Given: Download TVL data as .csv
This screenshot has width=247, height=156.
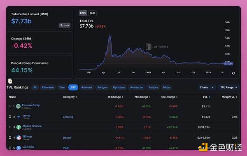Looking at the screenshot, I should [65, 25].
